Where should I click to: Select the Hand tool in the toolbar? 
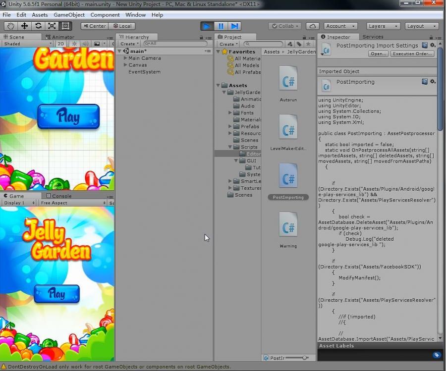[10, 26]
